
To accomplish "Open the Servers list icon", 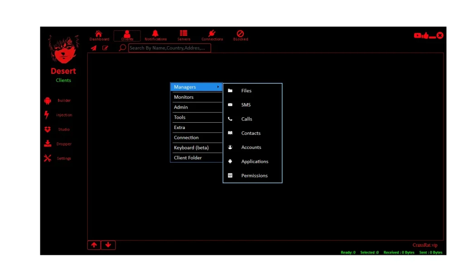I will (184, 34).
